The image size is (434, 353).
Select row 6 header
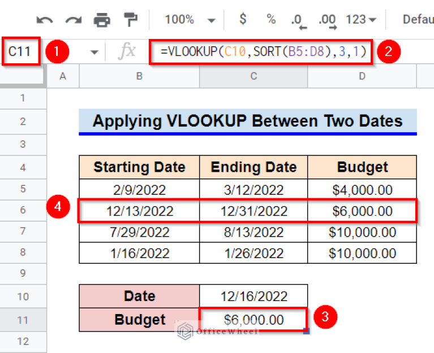[x=23, y=211]
